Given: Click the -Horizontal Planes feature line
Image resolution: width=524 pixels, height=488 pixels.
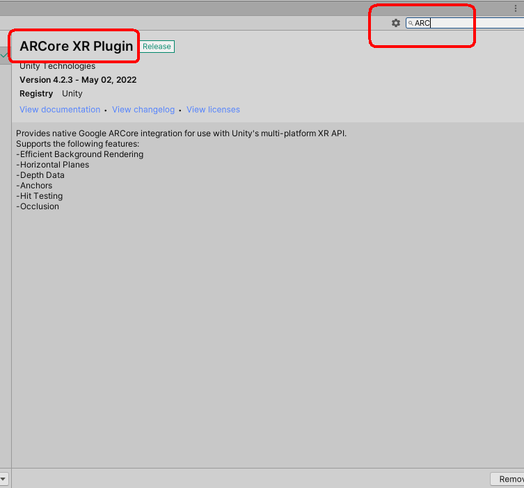Looking at the screenshot, I should pos(52,165).
